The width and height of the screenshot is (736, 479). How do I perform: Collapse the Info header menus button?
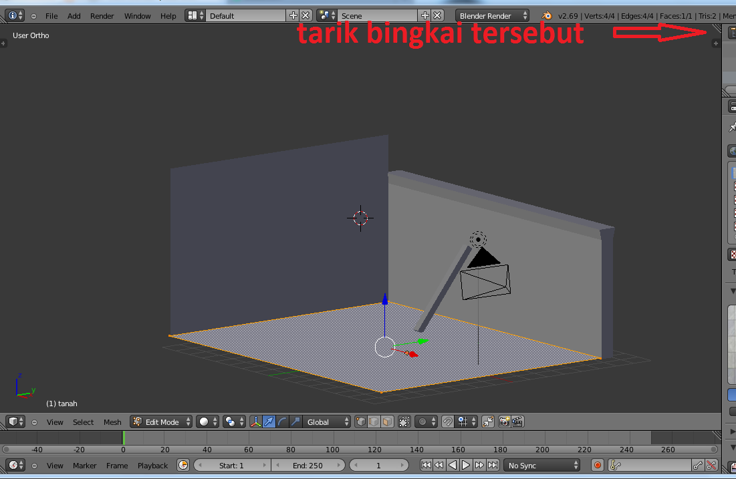[x=34, y=16]
